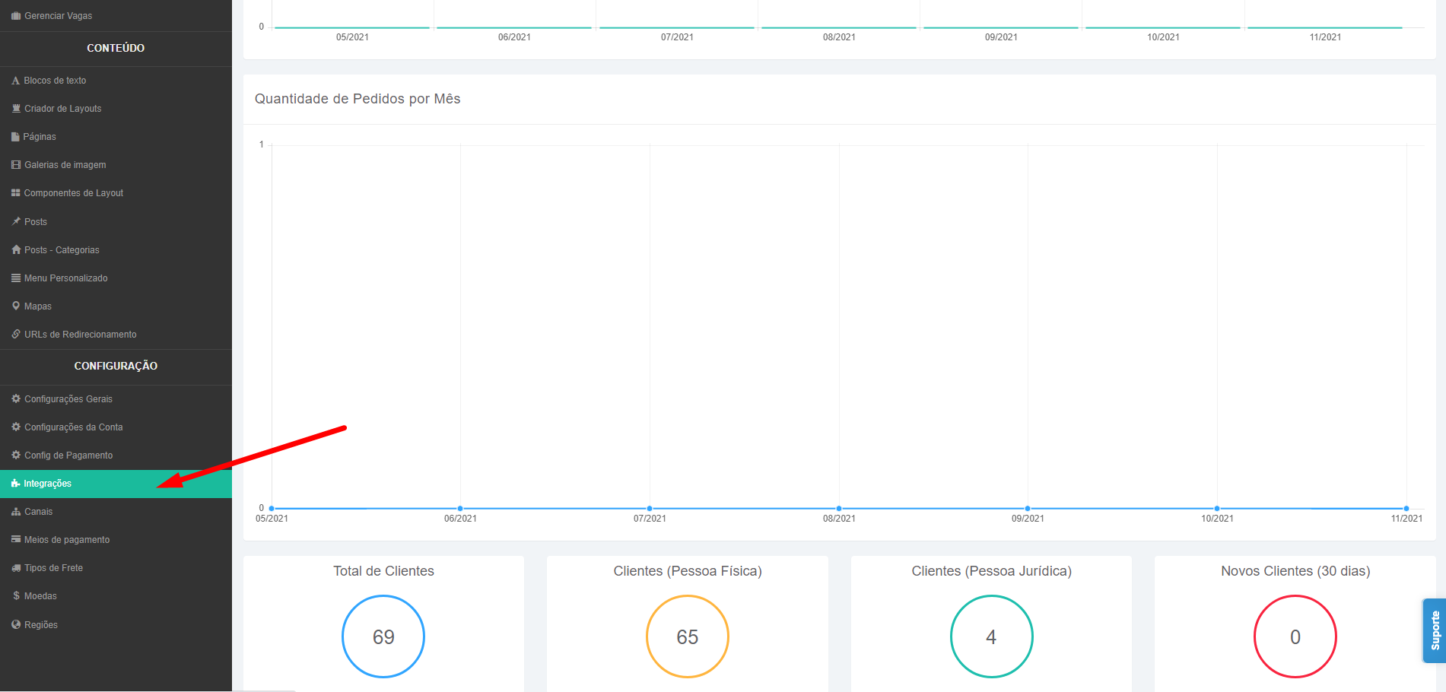Click the Páginas file icon
Screen dimensions: 1446x692
point(15,137)
